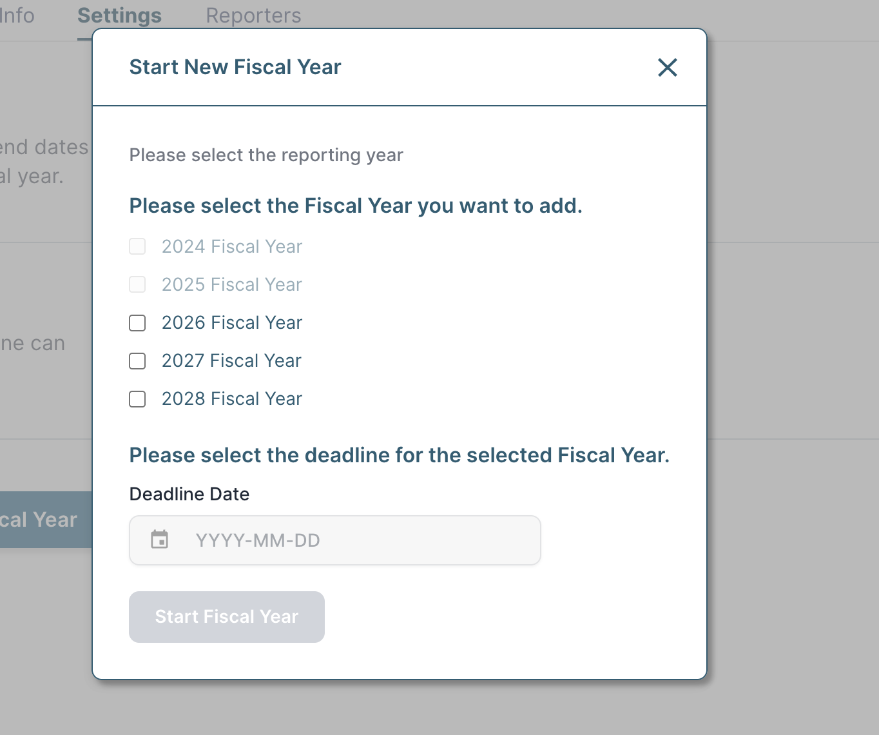Close the Start New Fiscal Year dialog
The width and height of the screenshot is (879, 735).
tap(668, 67)
